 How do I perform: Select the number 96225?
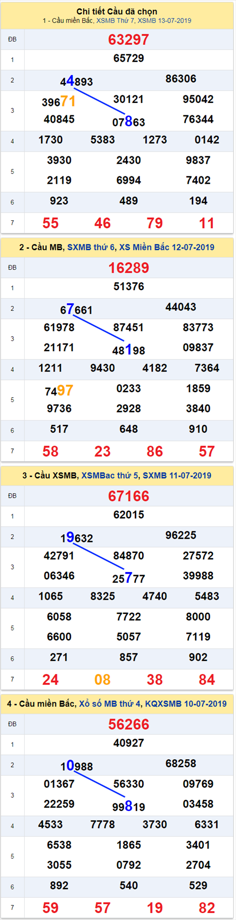point(181,535)
